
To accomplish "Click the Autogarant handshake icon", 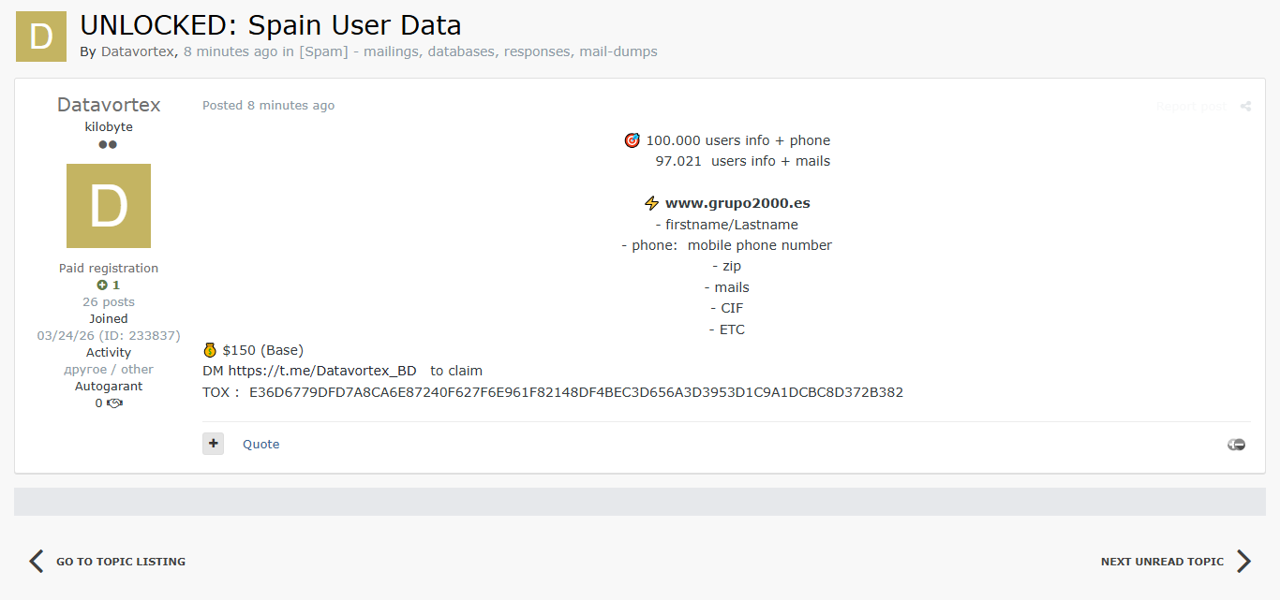I will pos(114,403).
